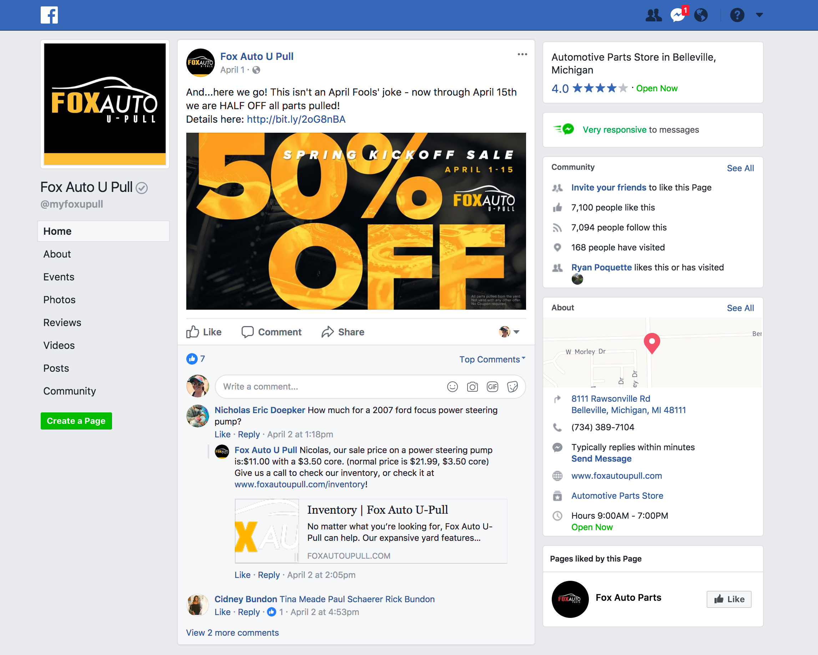Click Ryan Poquette's small avatar
Viewport: 818px width, 655px height.
click(577, 279)
